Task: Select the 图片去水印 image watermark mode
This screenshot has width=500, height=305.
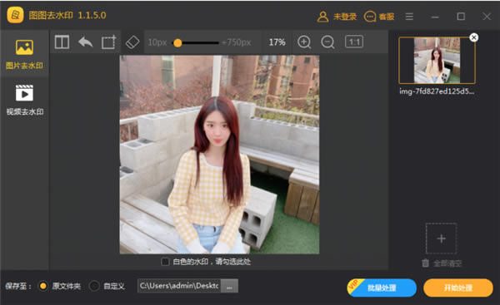Action: [24, 54]
